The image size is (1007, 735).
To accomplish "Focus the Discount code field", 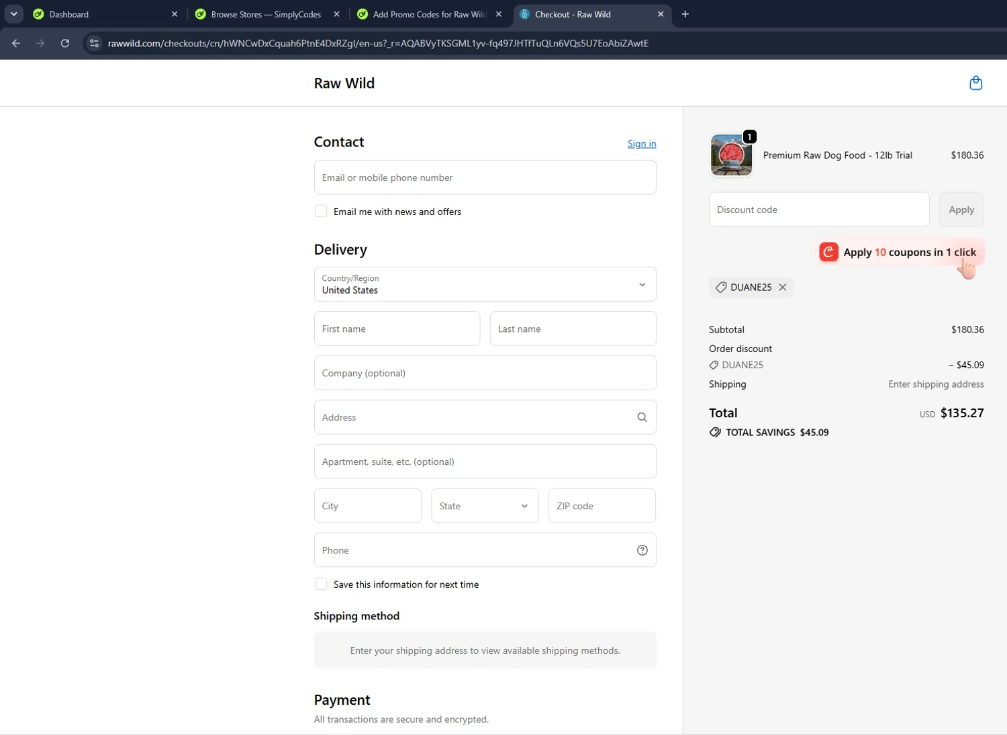I will [819, 210].
